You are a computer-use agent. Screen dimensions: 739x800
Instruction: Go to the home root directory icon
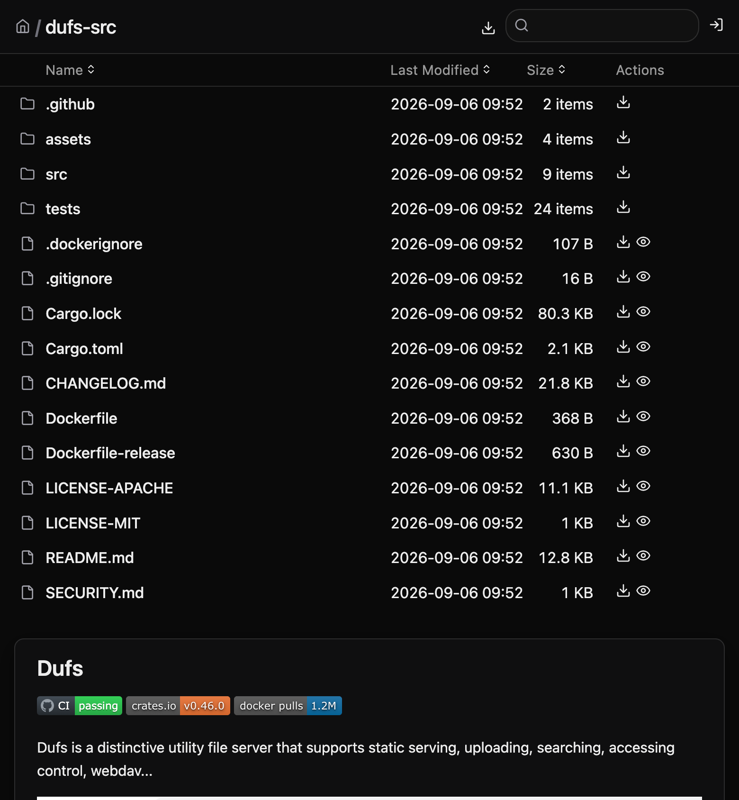click(23, 26)
